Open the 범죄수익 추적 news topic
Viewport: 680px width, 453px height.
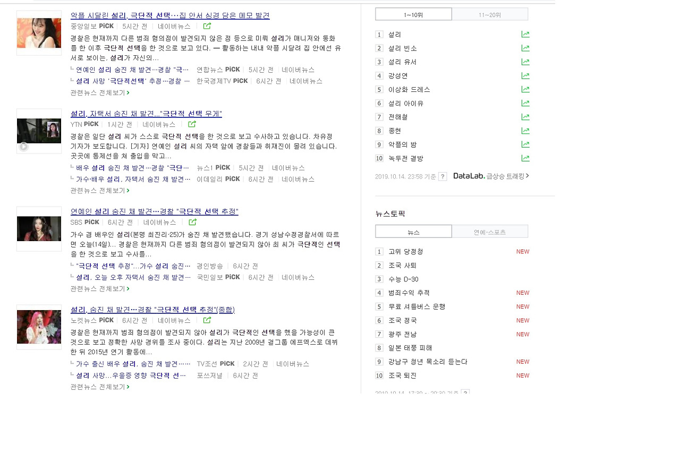tap(409, 293)
